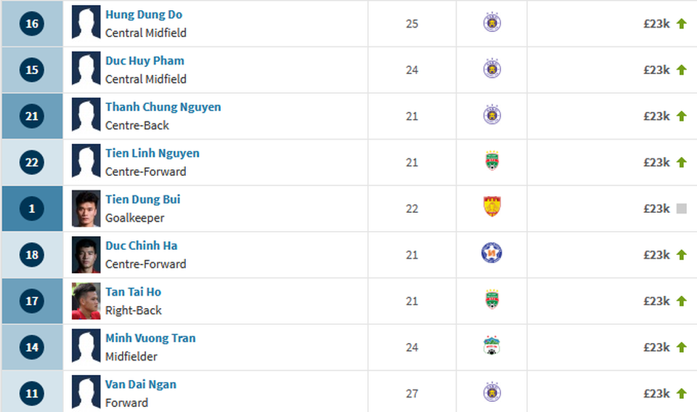This screenshot has height=412, width=697.
Task: Click the yellow club crest for Tien Dung Bui
Action: click(492, 208)
